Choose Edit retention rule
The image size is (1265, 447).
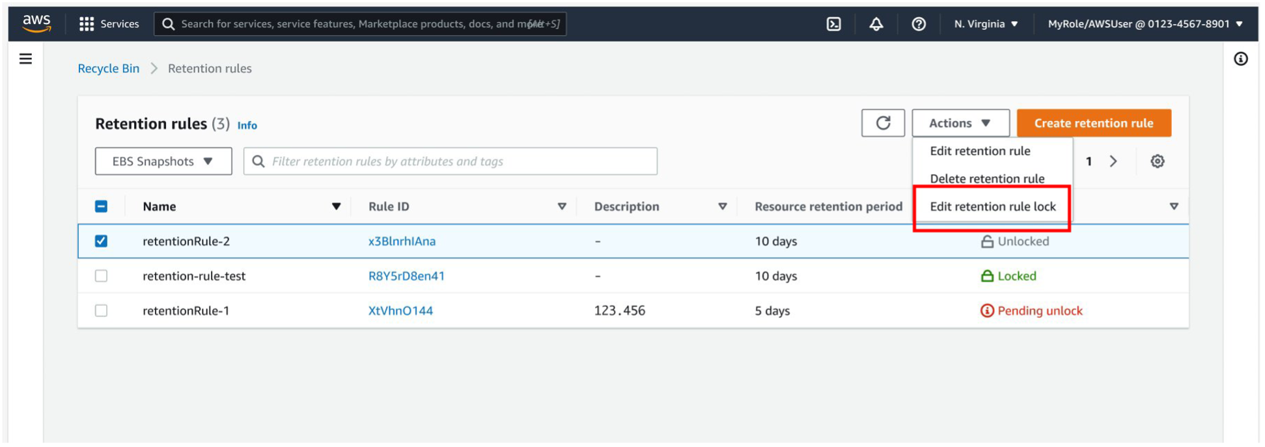(x=980, y=151)
